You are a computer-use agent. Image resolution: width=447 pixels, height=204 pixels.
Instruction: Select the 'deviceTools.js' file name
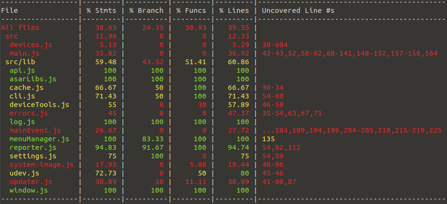[x=39, y=105]
